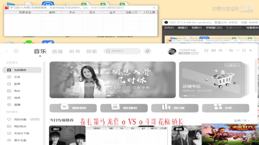
Task: Click the 当前人口 column header
Action: tap(131, 12)
